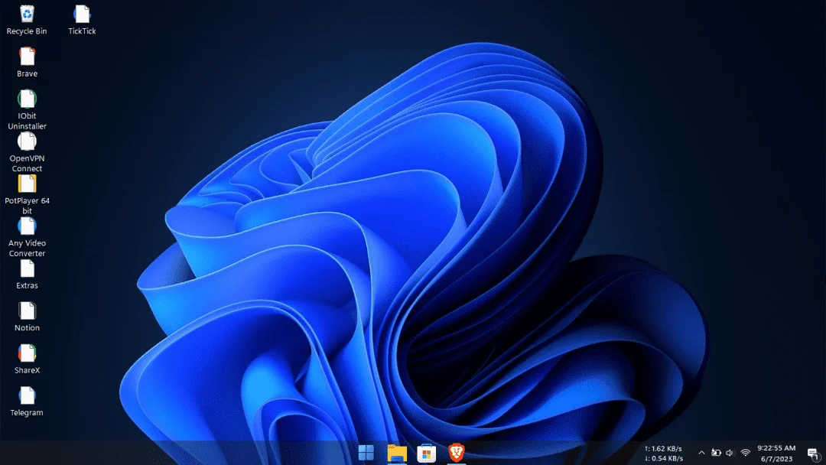Click the battery status tray icon

(x=716, y=453)
